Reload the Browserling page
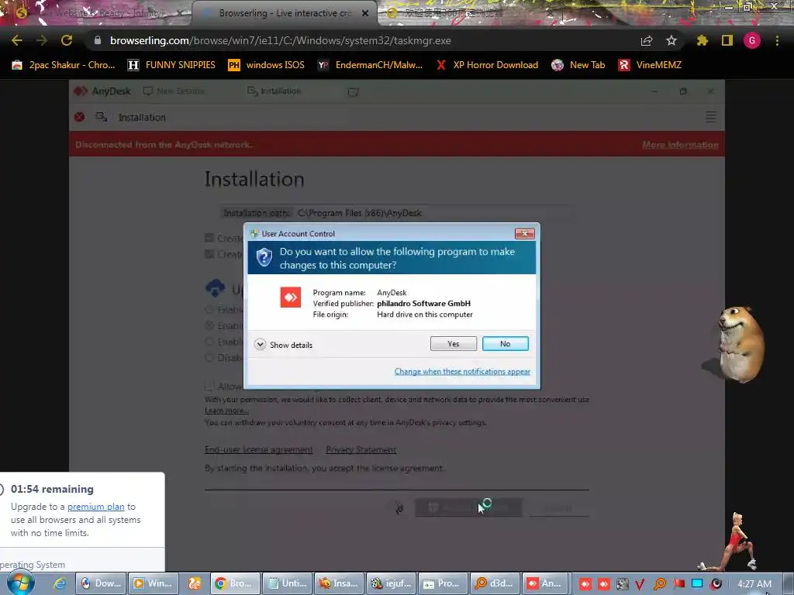Viewport: 794px width, 595px height. tap(67, 40)
